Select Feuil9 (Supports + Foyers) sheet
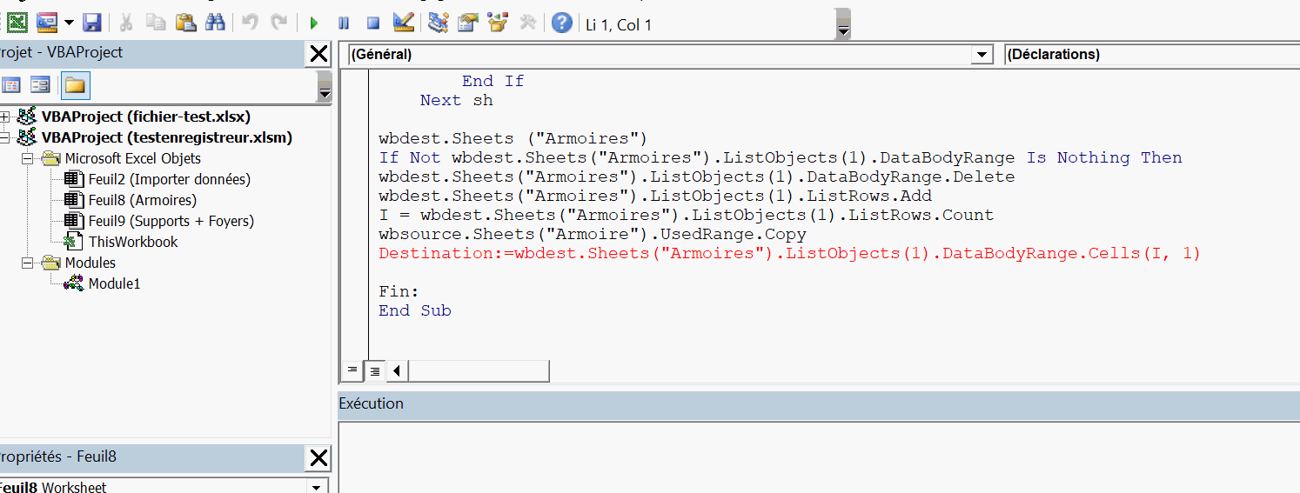This screenshot has height=493, width=1300. pos(171,221)
